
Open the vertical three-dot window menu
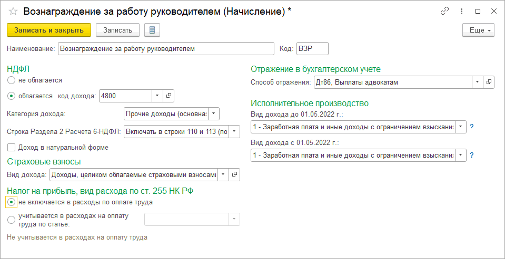pos(462,11)
